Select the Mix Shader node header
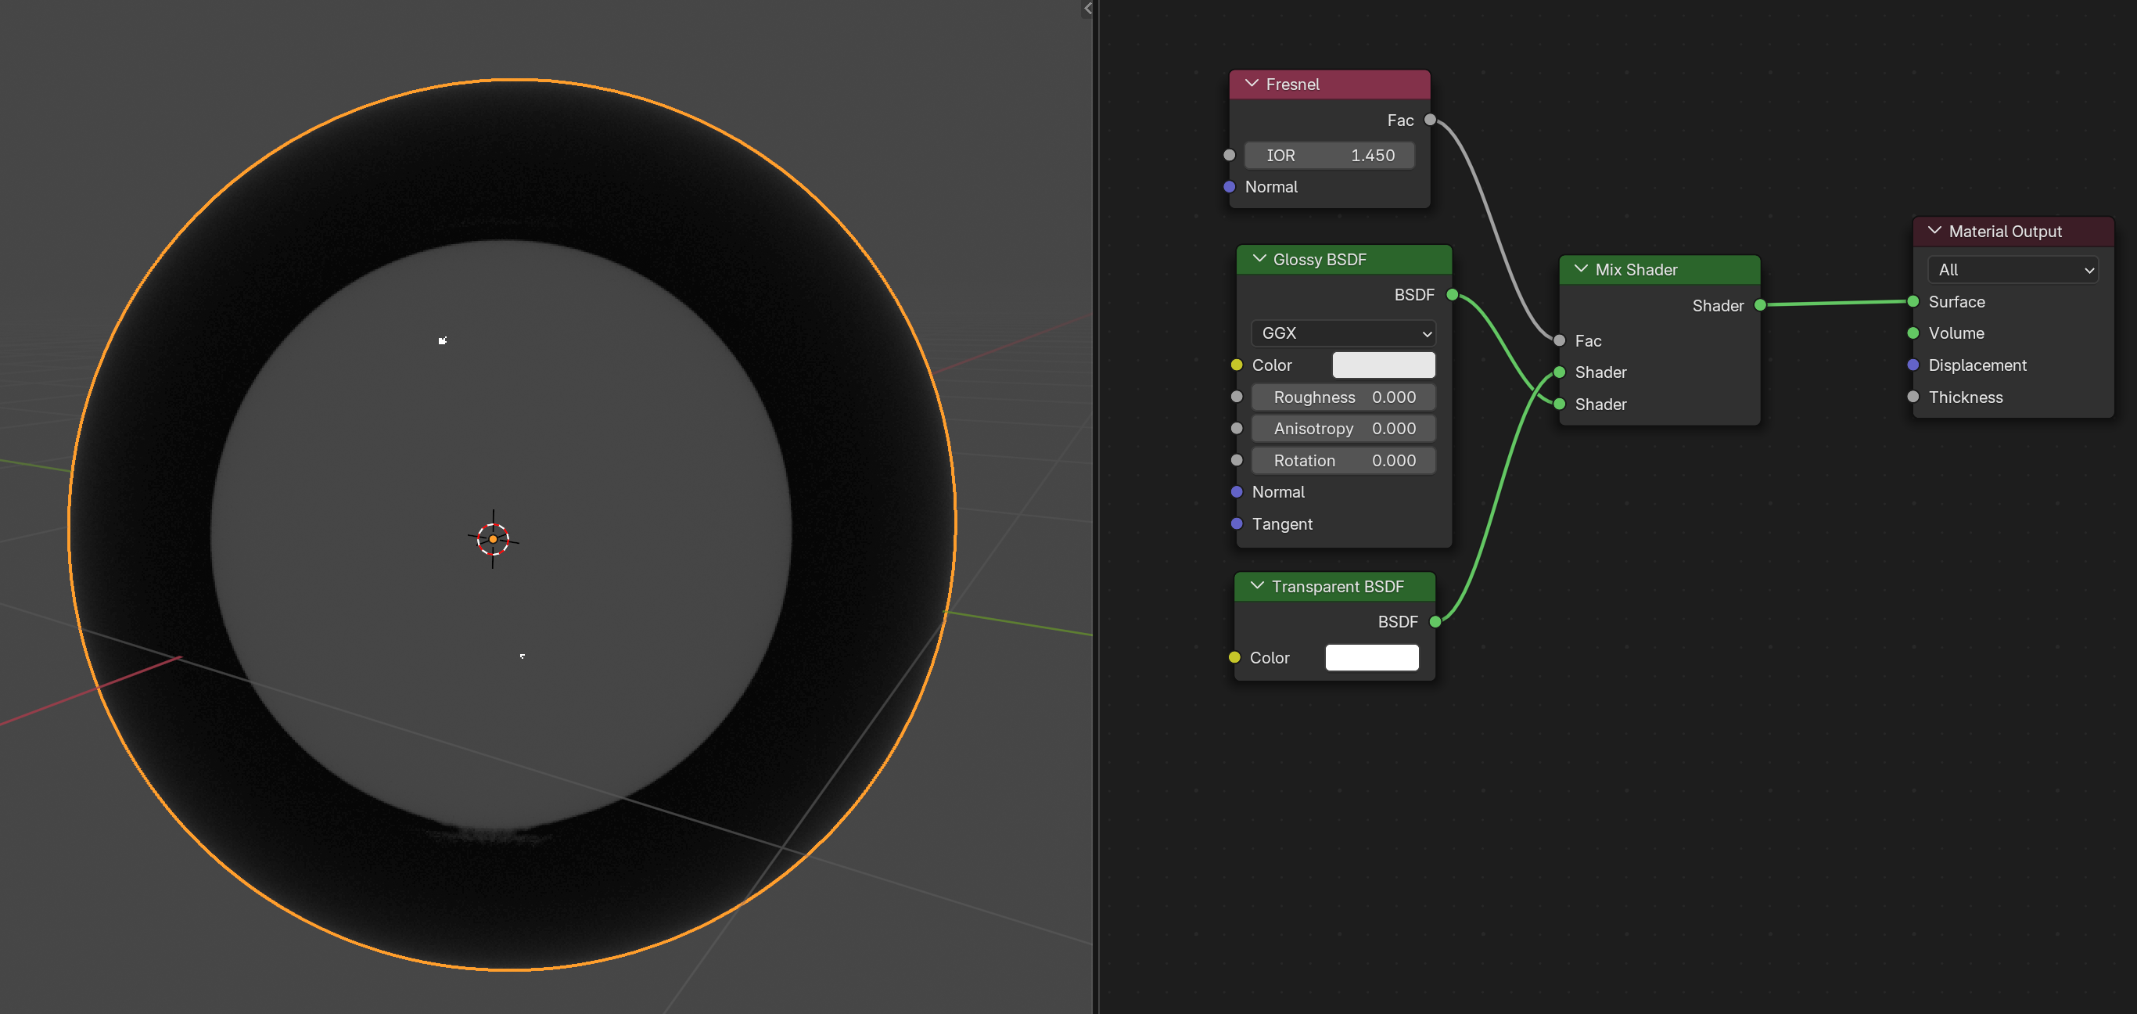The height and width of the screenshot is (1014, 2137). [1659, 269]
